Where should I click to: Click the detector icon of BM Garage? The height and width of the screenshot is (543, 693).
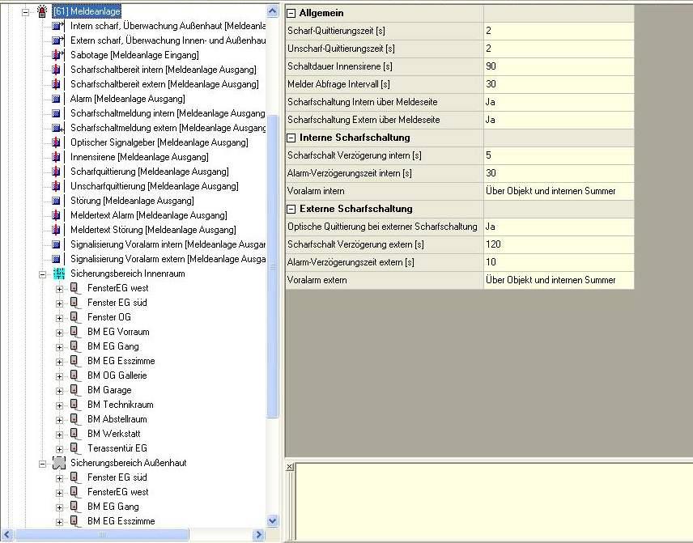tap(75, 390)
